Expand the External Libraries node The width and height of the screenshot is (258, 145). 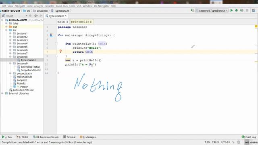pyautogui.click(x=2, y=93)
